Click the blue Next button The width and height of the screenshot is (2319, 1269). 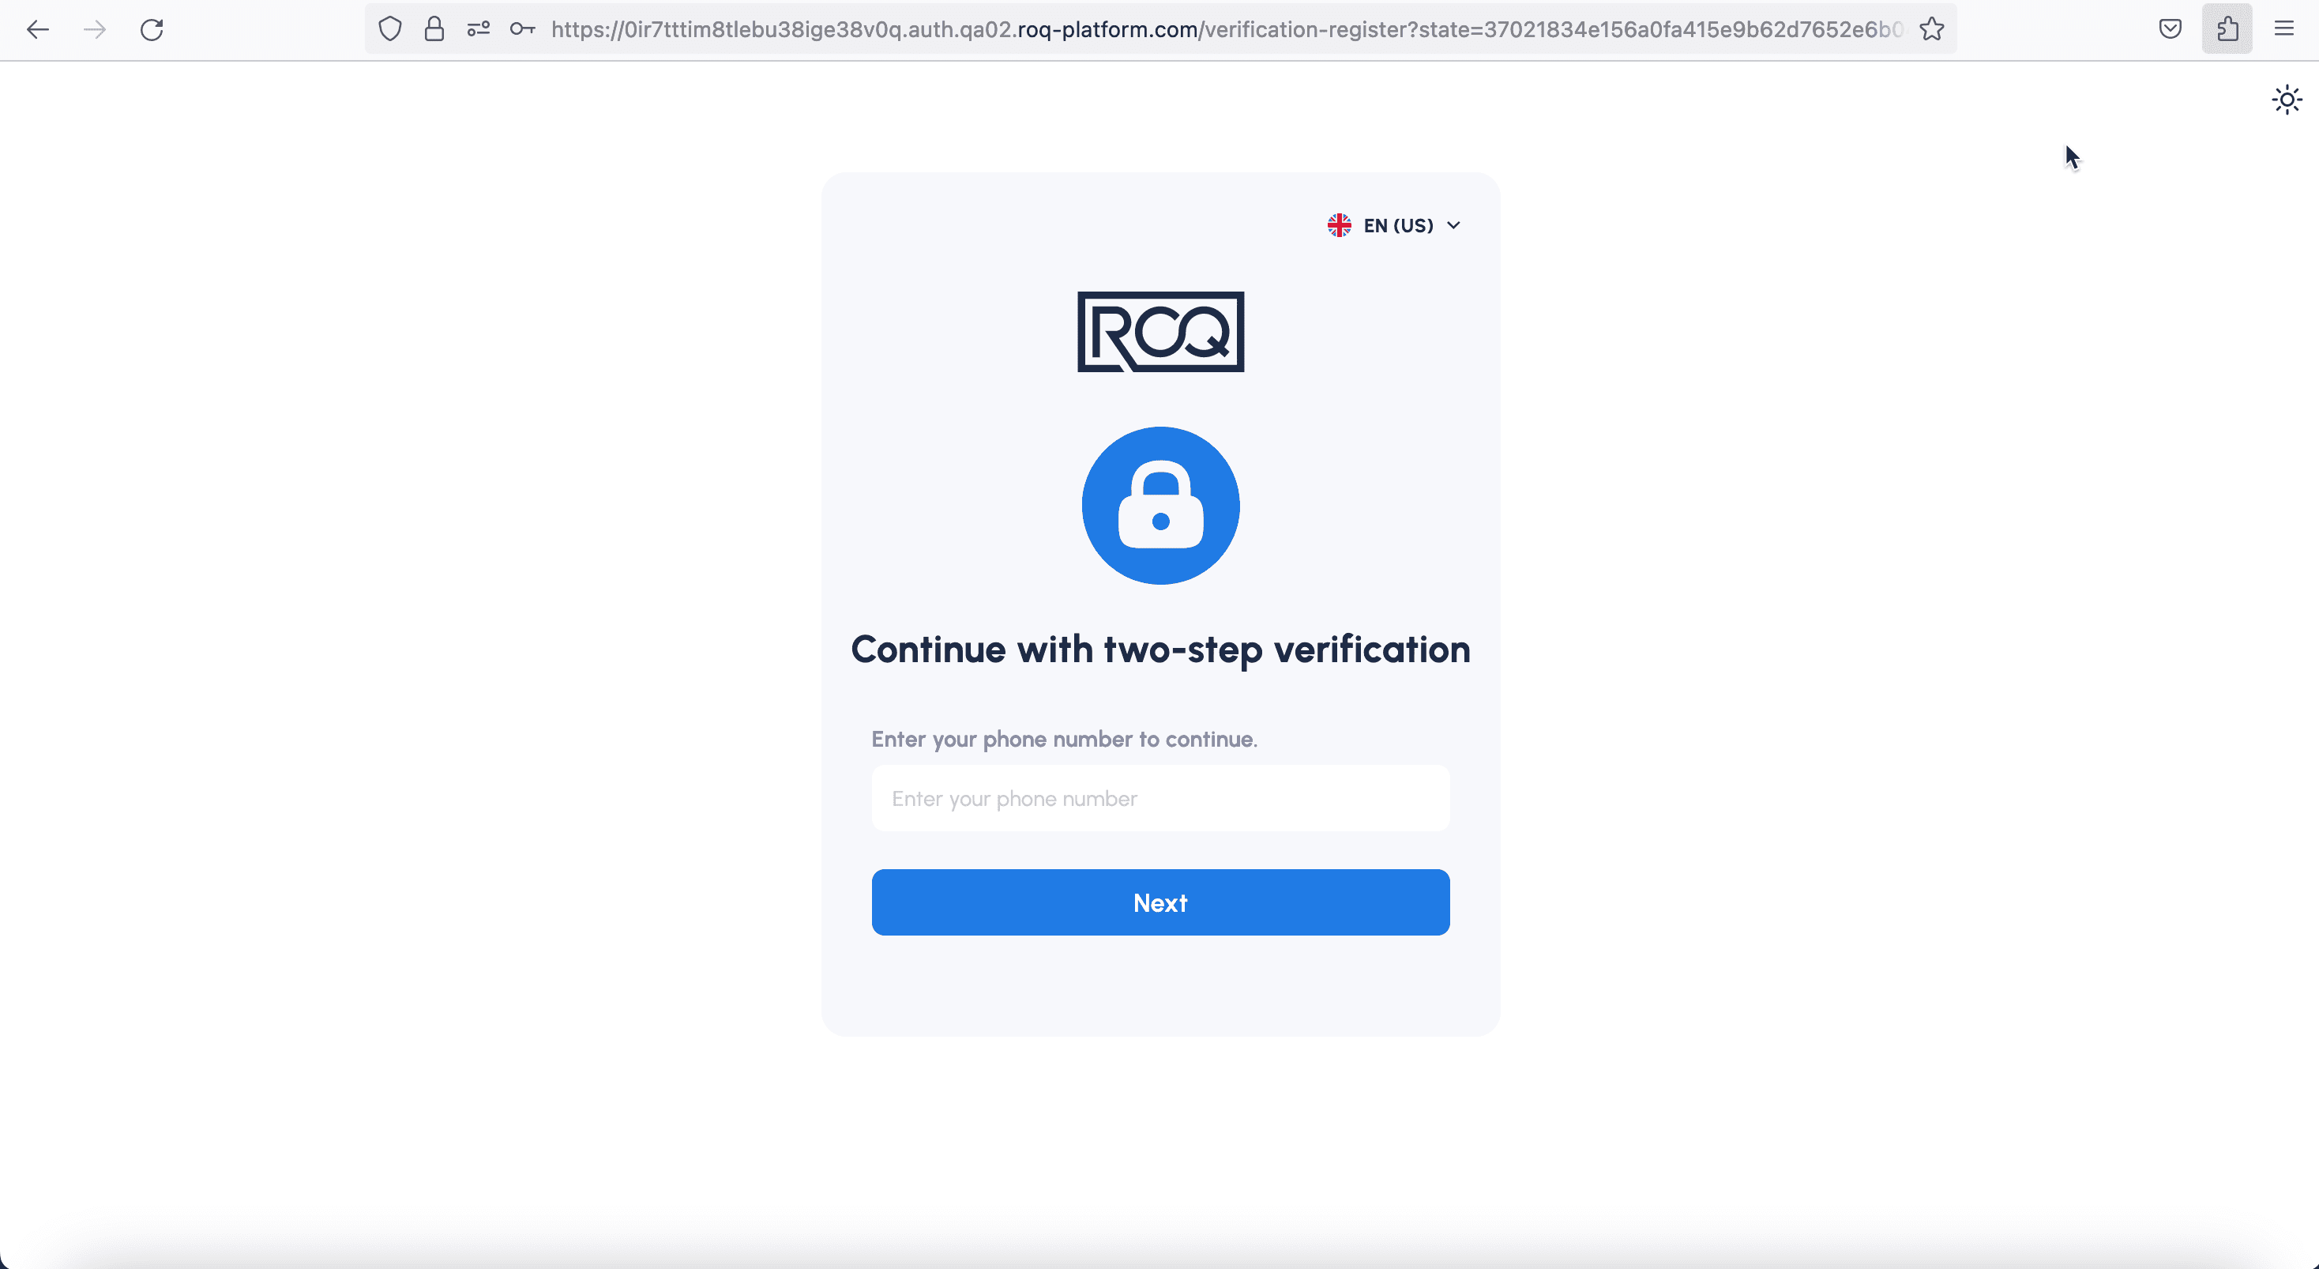pos(1160,902)
